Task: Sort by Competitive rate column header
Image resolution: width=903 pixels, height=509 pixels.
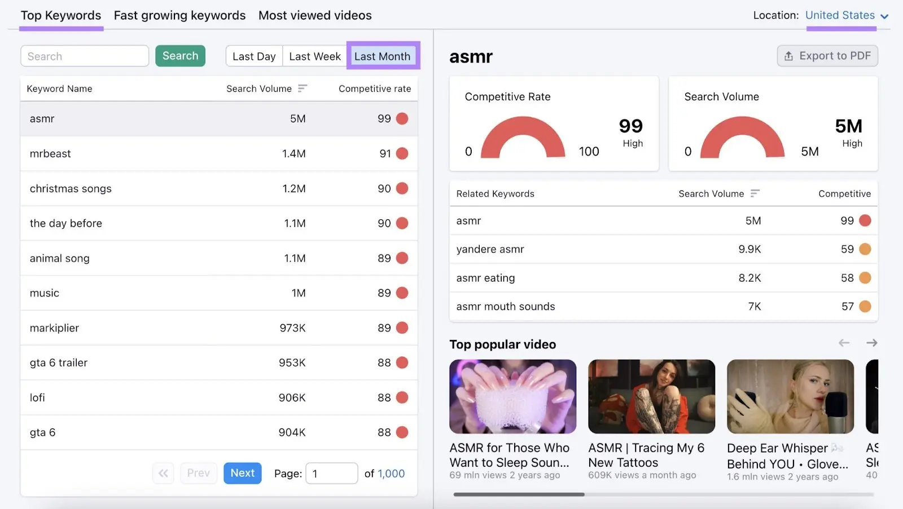Action: 374,88
